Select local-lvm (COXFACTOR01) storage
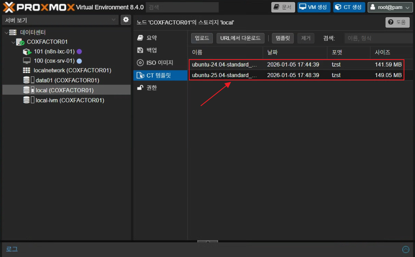The height and width of the screenshot is (257, 415). point(66,100)
